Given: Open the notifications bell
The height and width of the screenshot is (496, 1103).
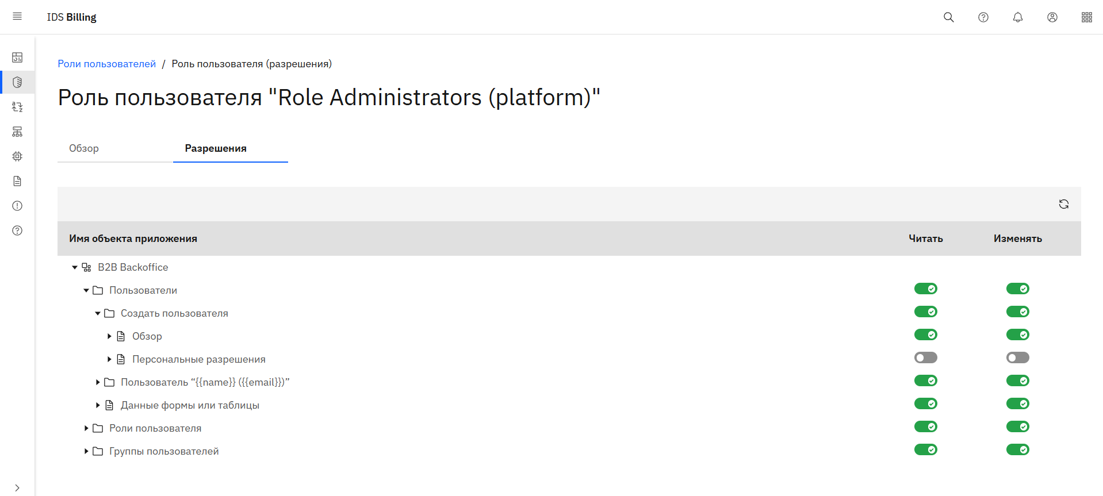Looking at the screenshot, I should (x=1017, y=17).
